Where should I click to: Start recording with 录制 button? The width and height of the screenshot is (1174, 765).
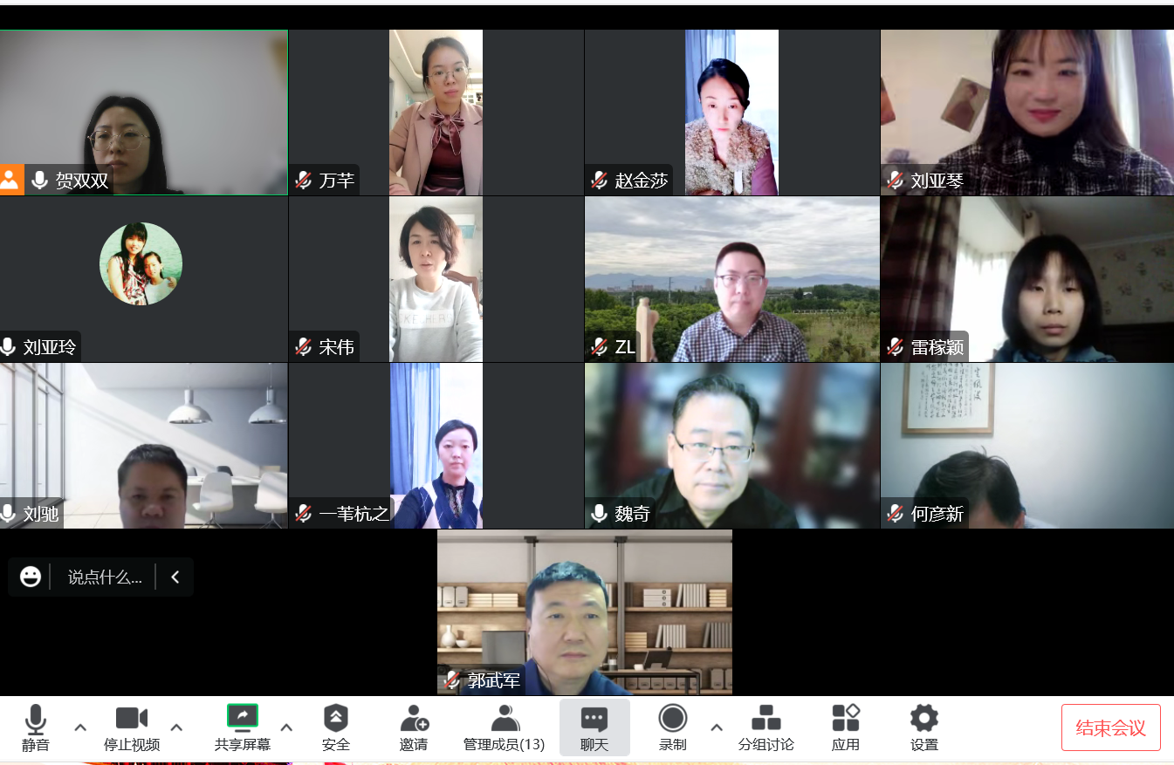(x=672, y=719)
